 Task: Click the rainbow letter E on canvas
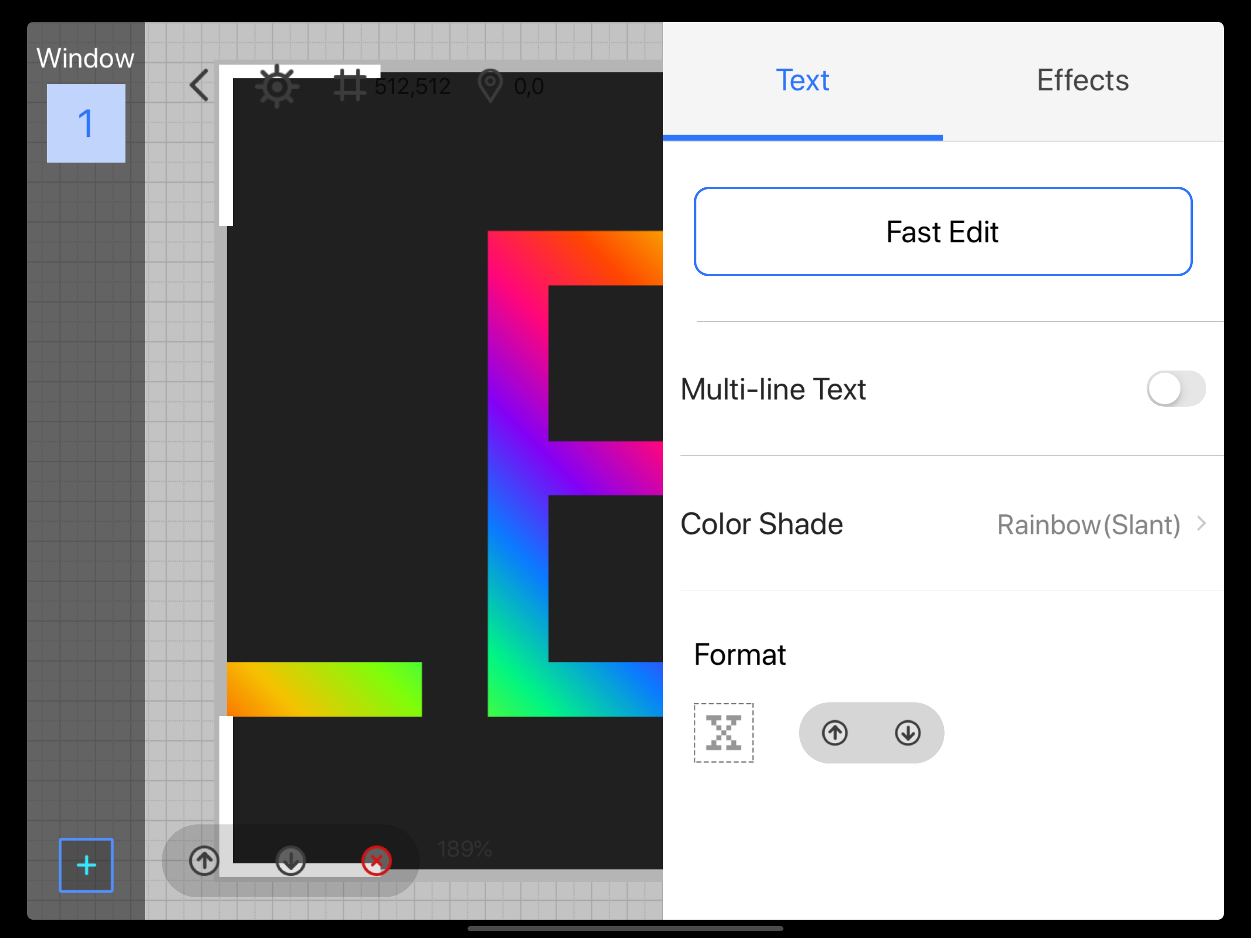point(575,474)
